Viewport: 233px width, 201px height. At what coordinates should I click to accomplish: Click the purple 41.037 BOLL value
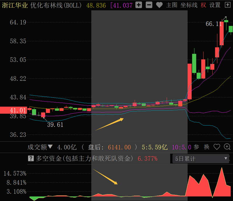121,6
